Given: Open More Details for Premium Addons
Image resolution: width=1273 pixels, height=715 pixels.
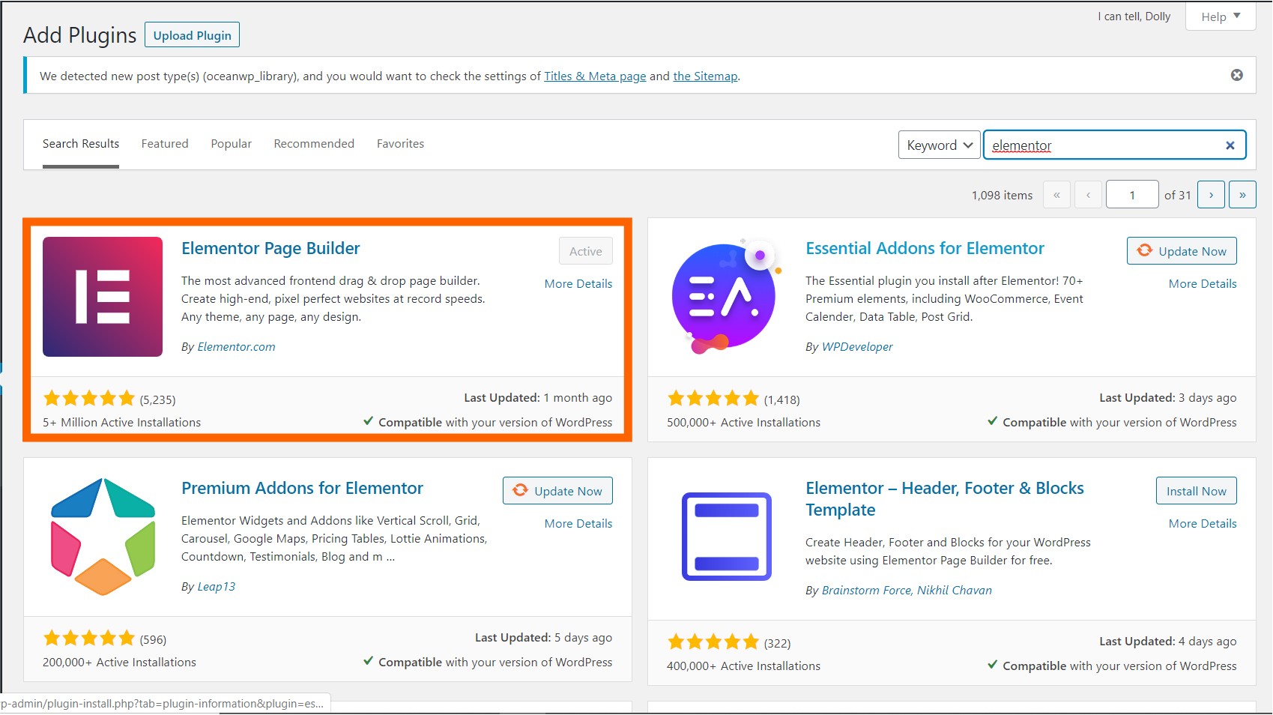Looking at the screenshot, I should 578,524.
